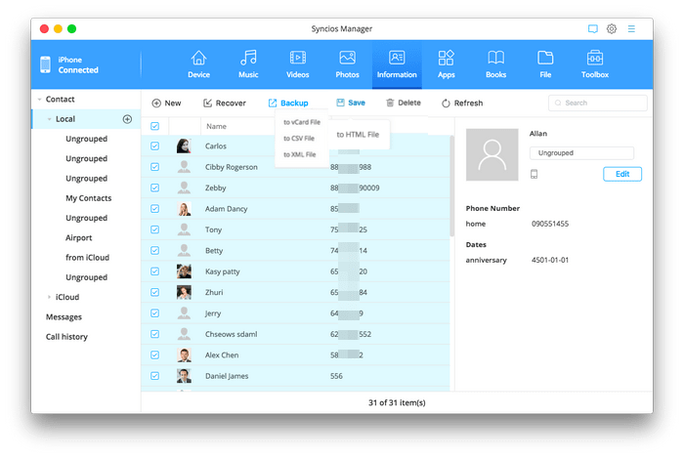
Task: Select the Daniel James contact name
Action: point(227,376)
